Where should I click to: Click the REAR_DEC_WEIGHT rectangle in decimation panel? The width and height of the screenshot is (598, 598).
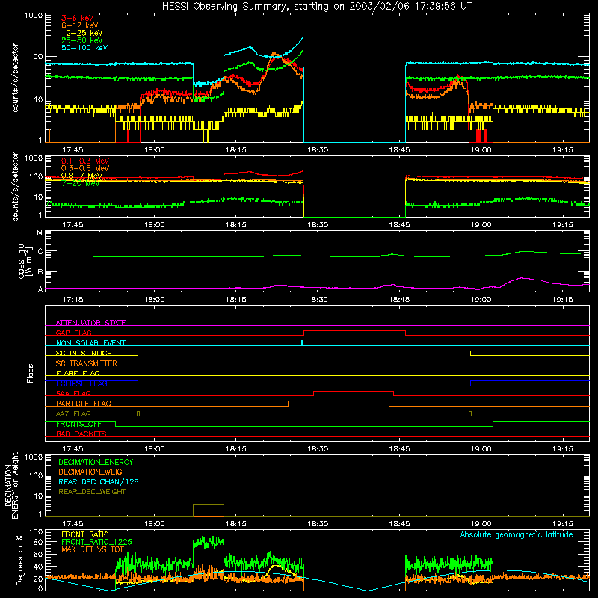click(x=209, y=510)
